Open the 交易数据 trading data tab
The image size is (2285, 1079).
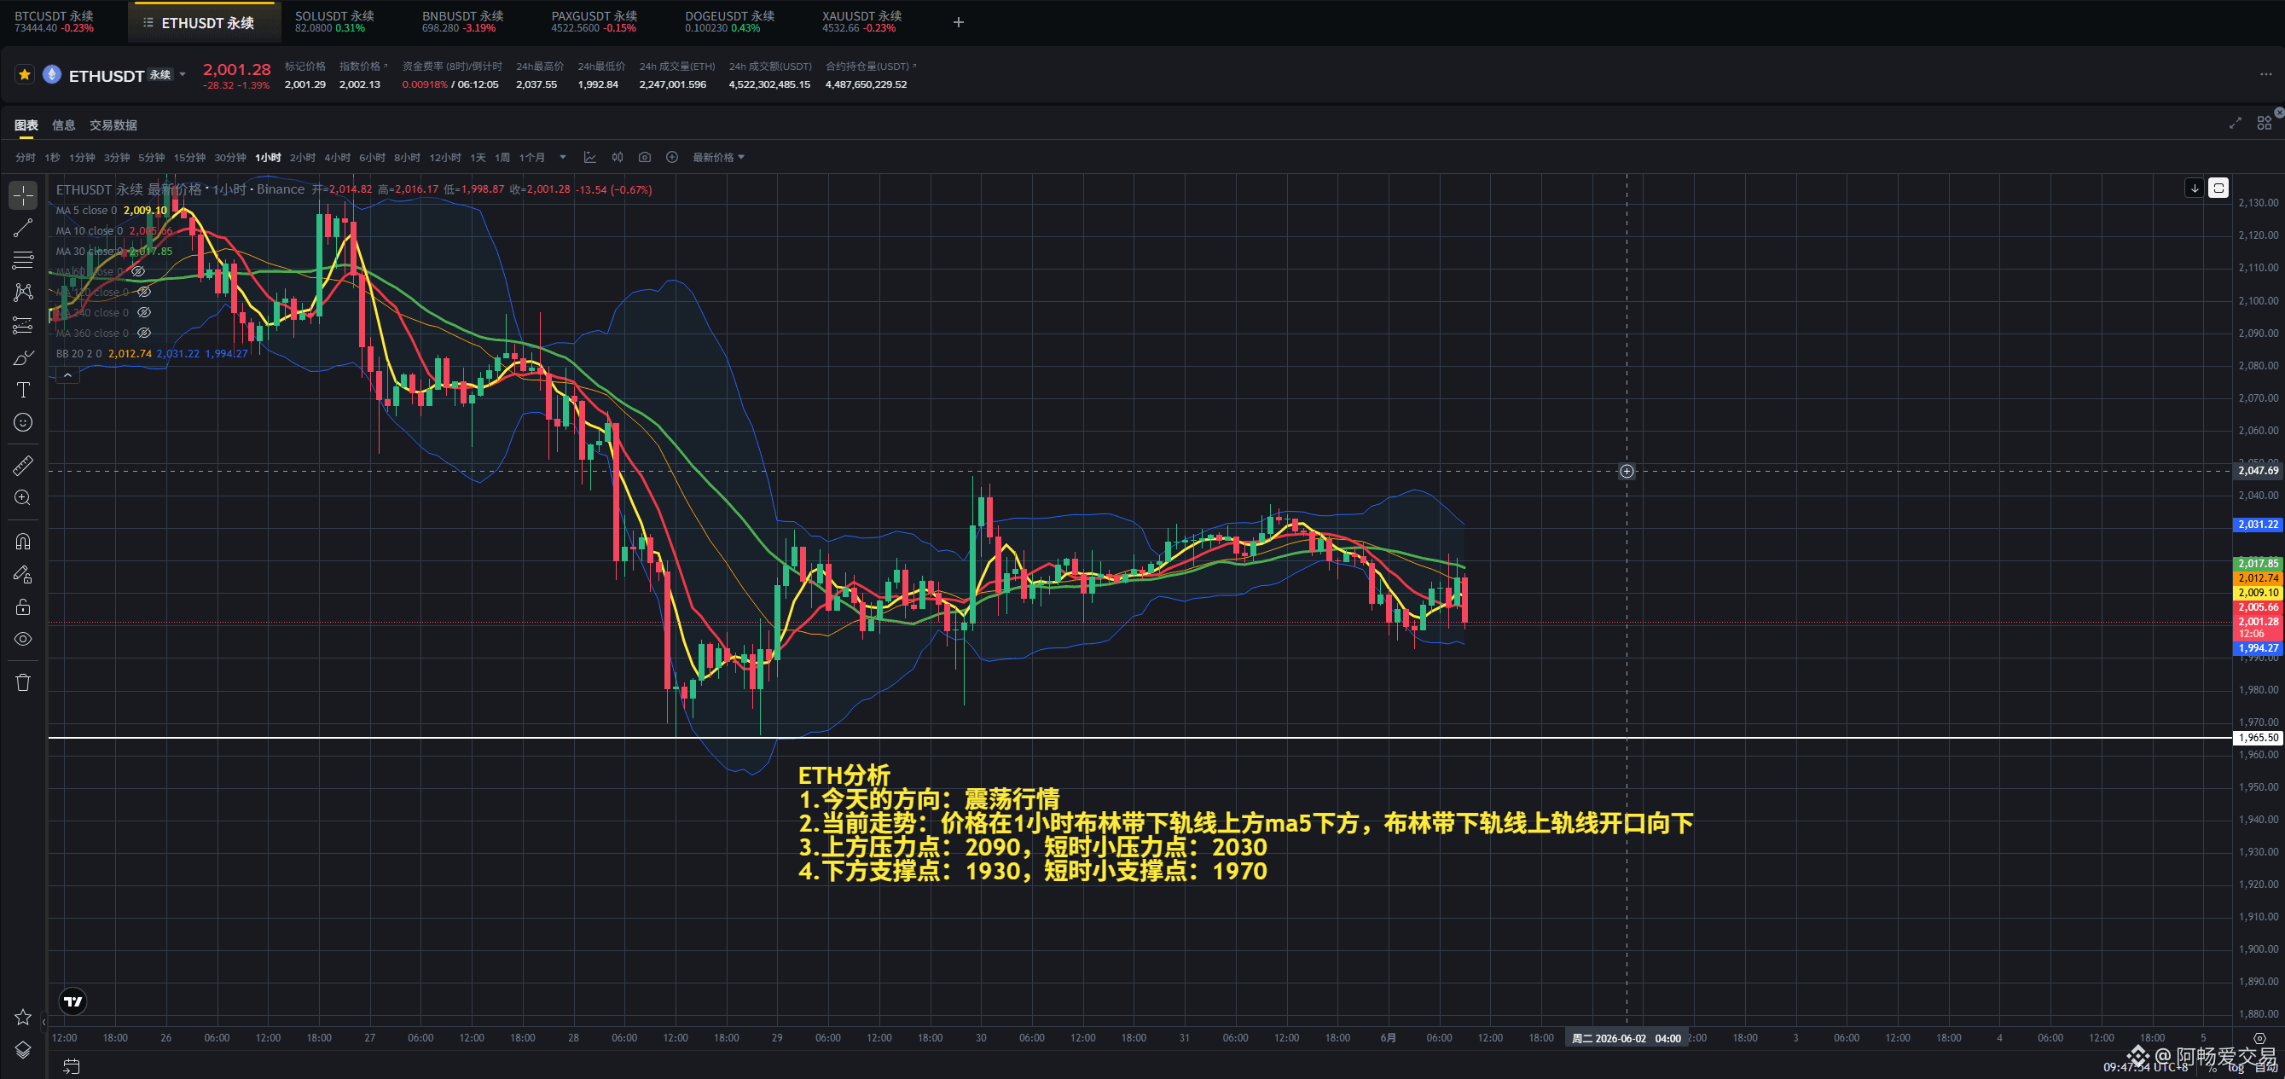(113, 125)
